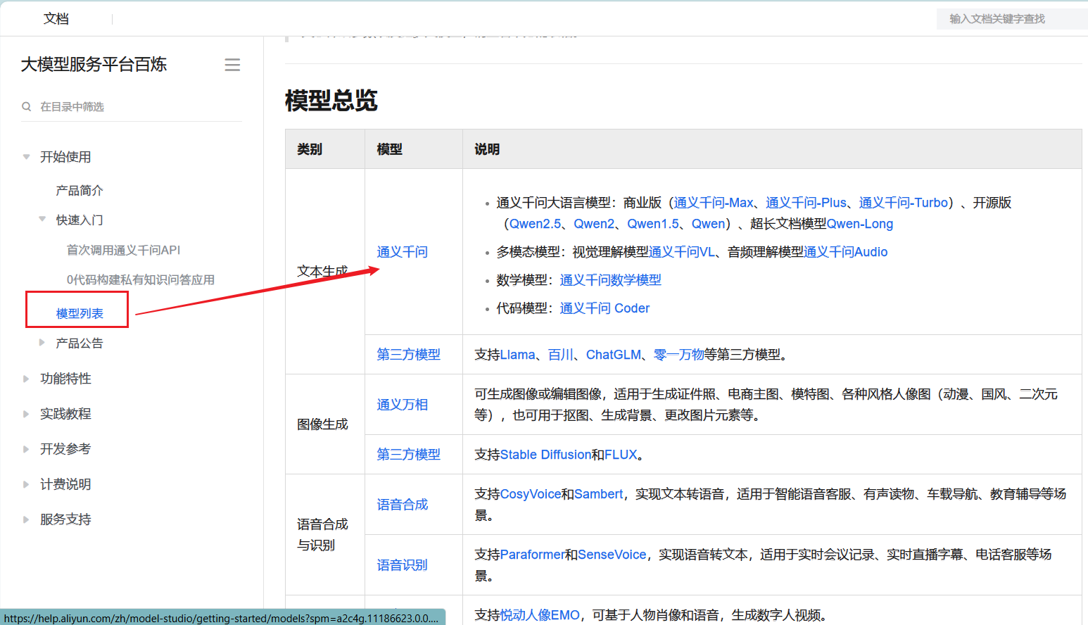
Task: Open Qwen1.5 link
Action: (653, 224)
